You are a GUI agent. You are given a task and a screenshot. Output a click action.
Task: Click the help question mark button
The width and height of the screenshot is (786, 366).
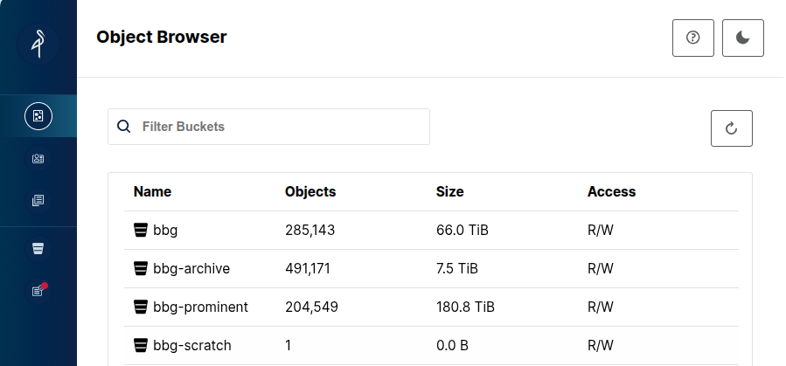[x=692, y=38]
